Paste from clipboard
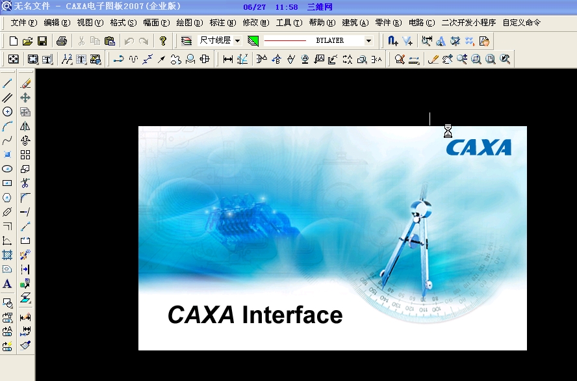The image size is (577, 381). pyautogui.click(x=110, y=41)
